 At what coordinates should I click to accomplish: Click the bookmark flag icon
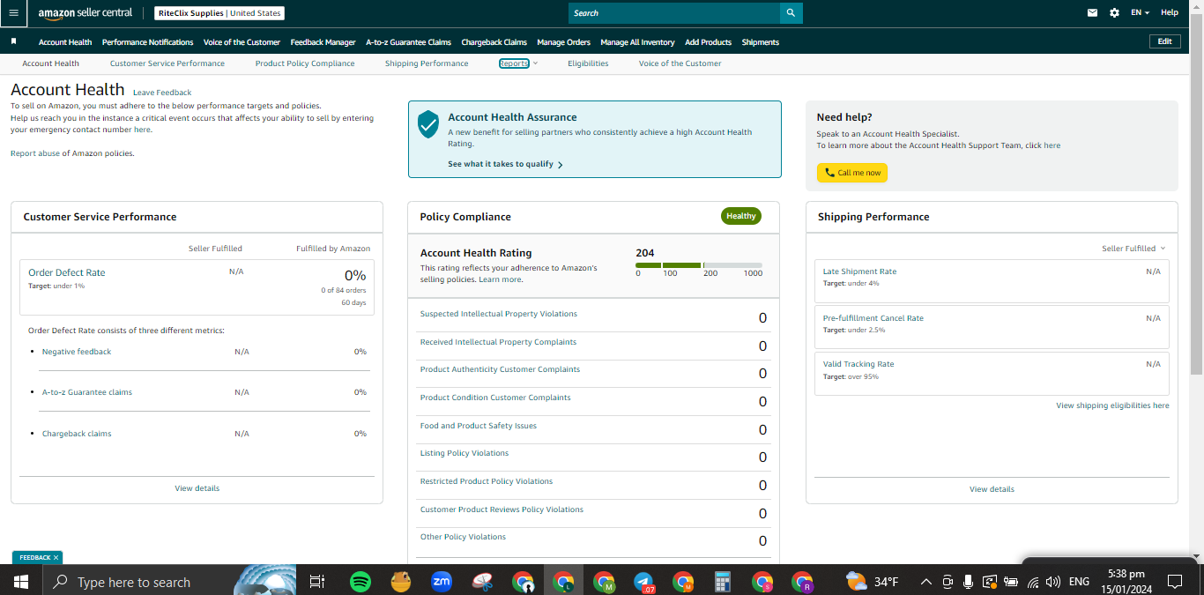point(14,41)
